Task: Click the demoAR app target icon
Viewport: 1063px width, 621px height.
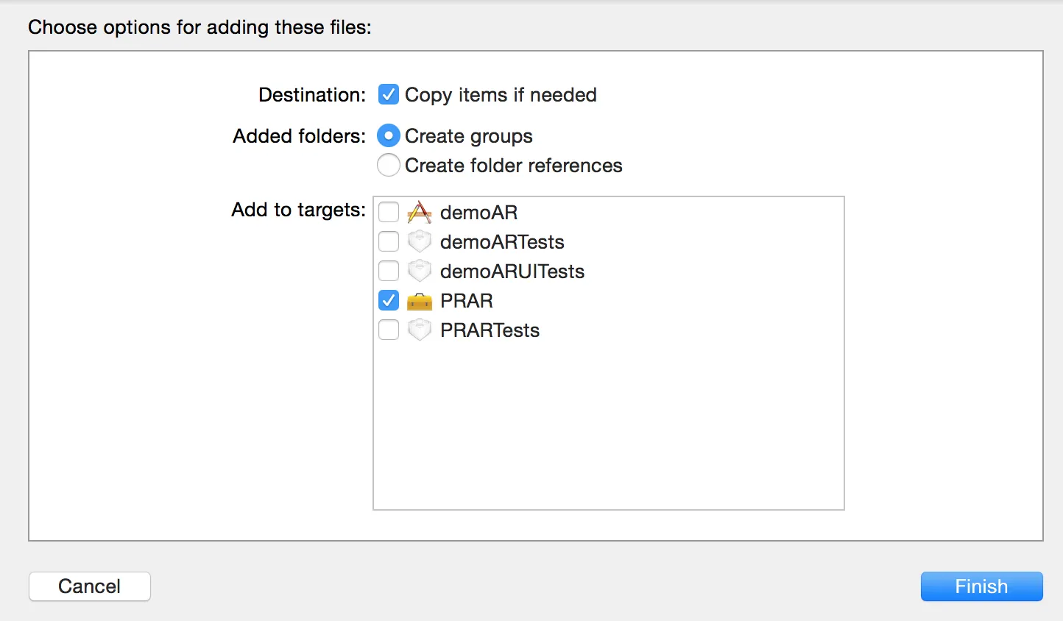Action: pyautogui.click(x=419, y=213)
